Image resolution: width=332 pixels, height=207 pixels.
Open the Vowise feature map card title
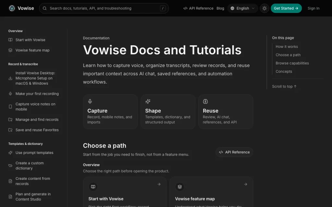point(195,199)
